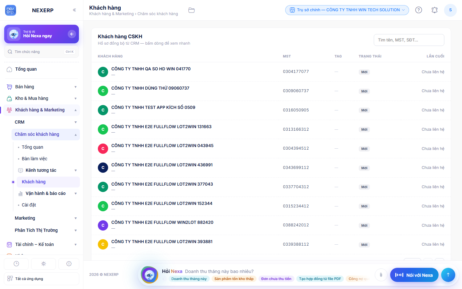The width and height of the screenshot is (462, 289).
Task: Click the arrow button on the Nexa banner
Action: [x=72, y=34]
